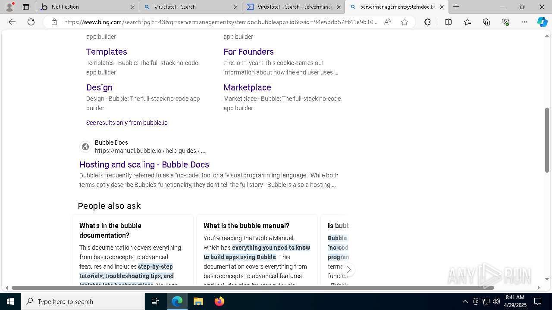Open the tab actions menu icon
The image size is (552, 310).
coord(26,7)
